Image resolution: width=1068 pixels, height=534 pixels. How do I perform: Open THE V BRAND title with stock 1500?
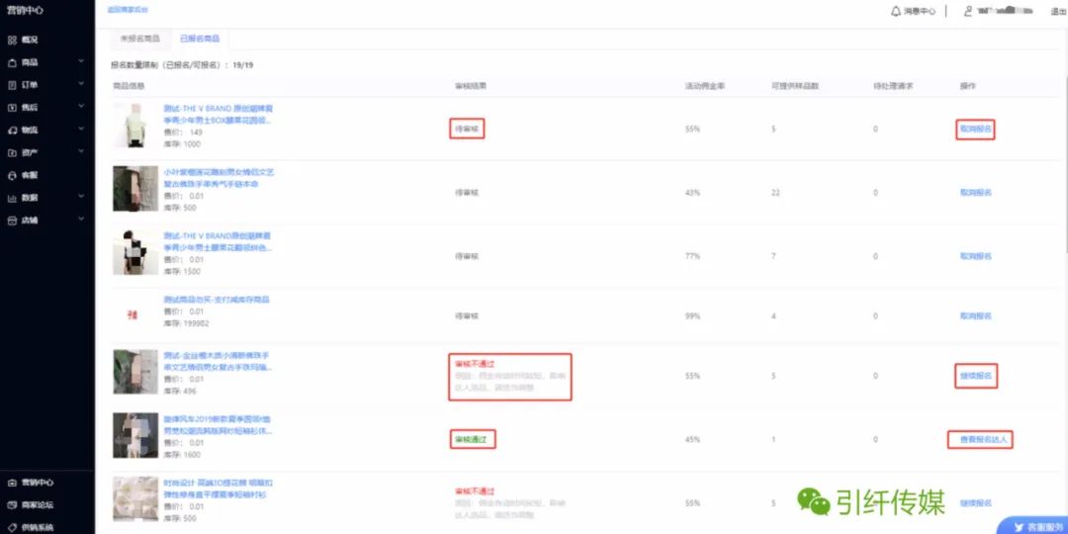pyautogui.click(x=218, y=242)
